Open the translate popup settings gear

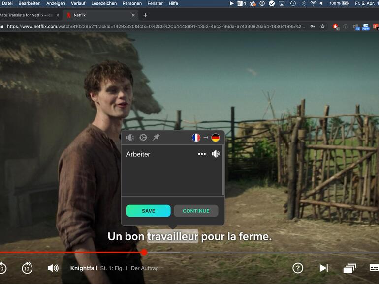(x=143, y=138)
